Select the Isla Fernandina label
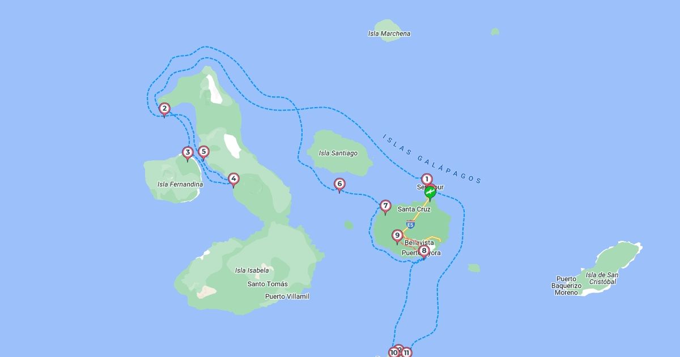The image size is (680, 357). coord(180,184)
